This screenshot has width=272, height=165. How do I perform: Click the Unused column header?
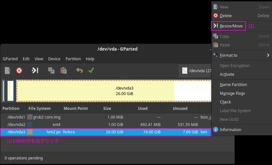pyautogui.click(x=180, y=108)
